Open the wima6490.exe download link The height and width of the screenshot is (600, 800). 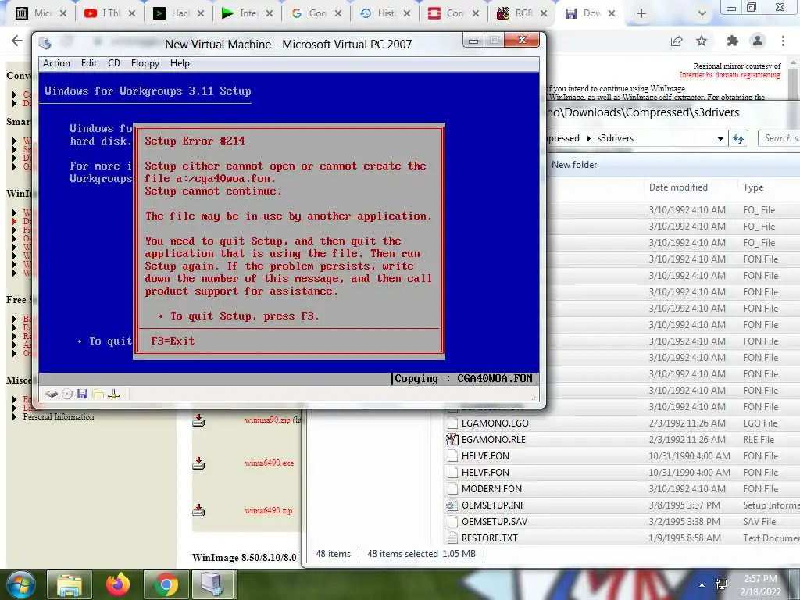[270, 462]
